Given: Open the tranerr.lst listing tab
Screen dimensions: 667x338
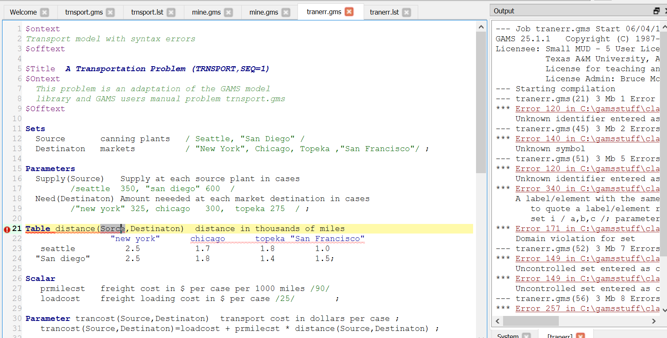Looking at the screenshot, I should pyautogui.click(x=384, y=12).
